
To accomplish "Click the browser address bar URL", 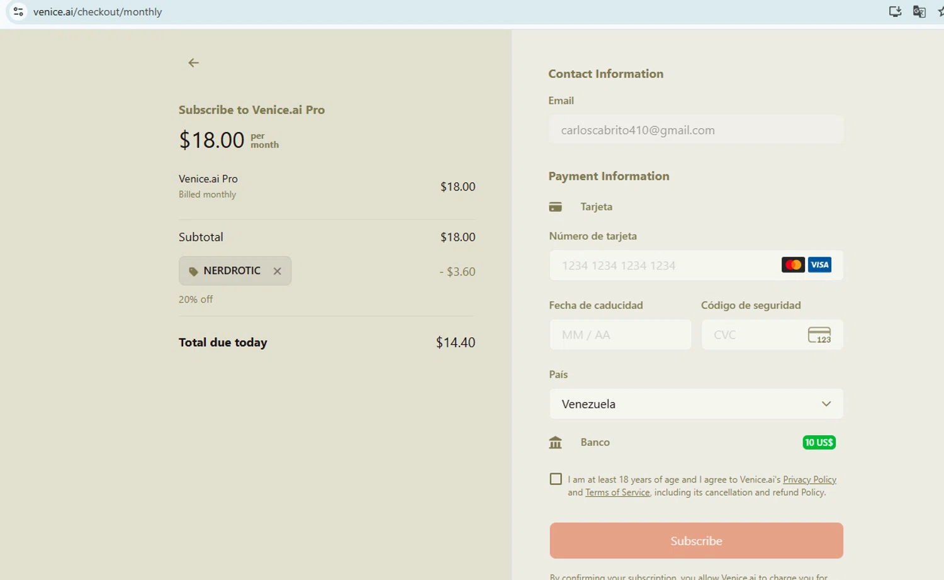I will [x=98, y=11].
